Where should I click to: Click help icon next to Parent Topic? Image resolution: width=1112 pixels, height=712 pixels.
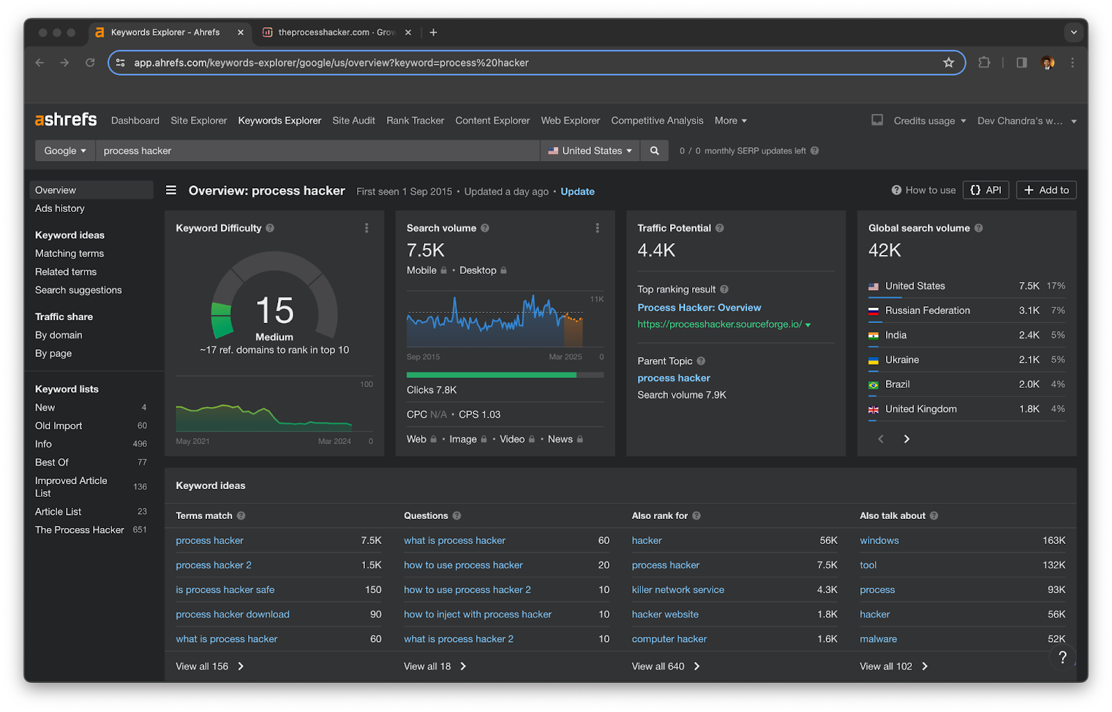[701, 361]
